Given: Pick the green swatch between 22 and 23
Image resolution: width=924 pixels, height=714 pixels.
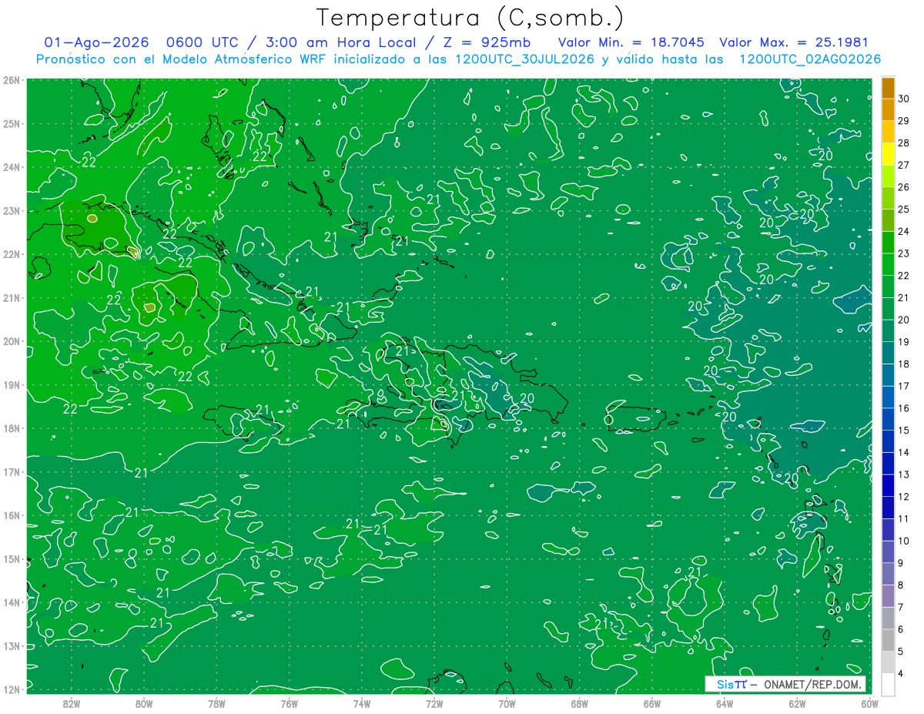Looking at the screenshot, I should point(889,264).
